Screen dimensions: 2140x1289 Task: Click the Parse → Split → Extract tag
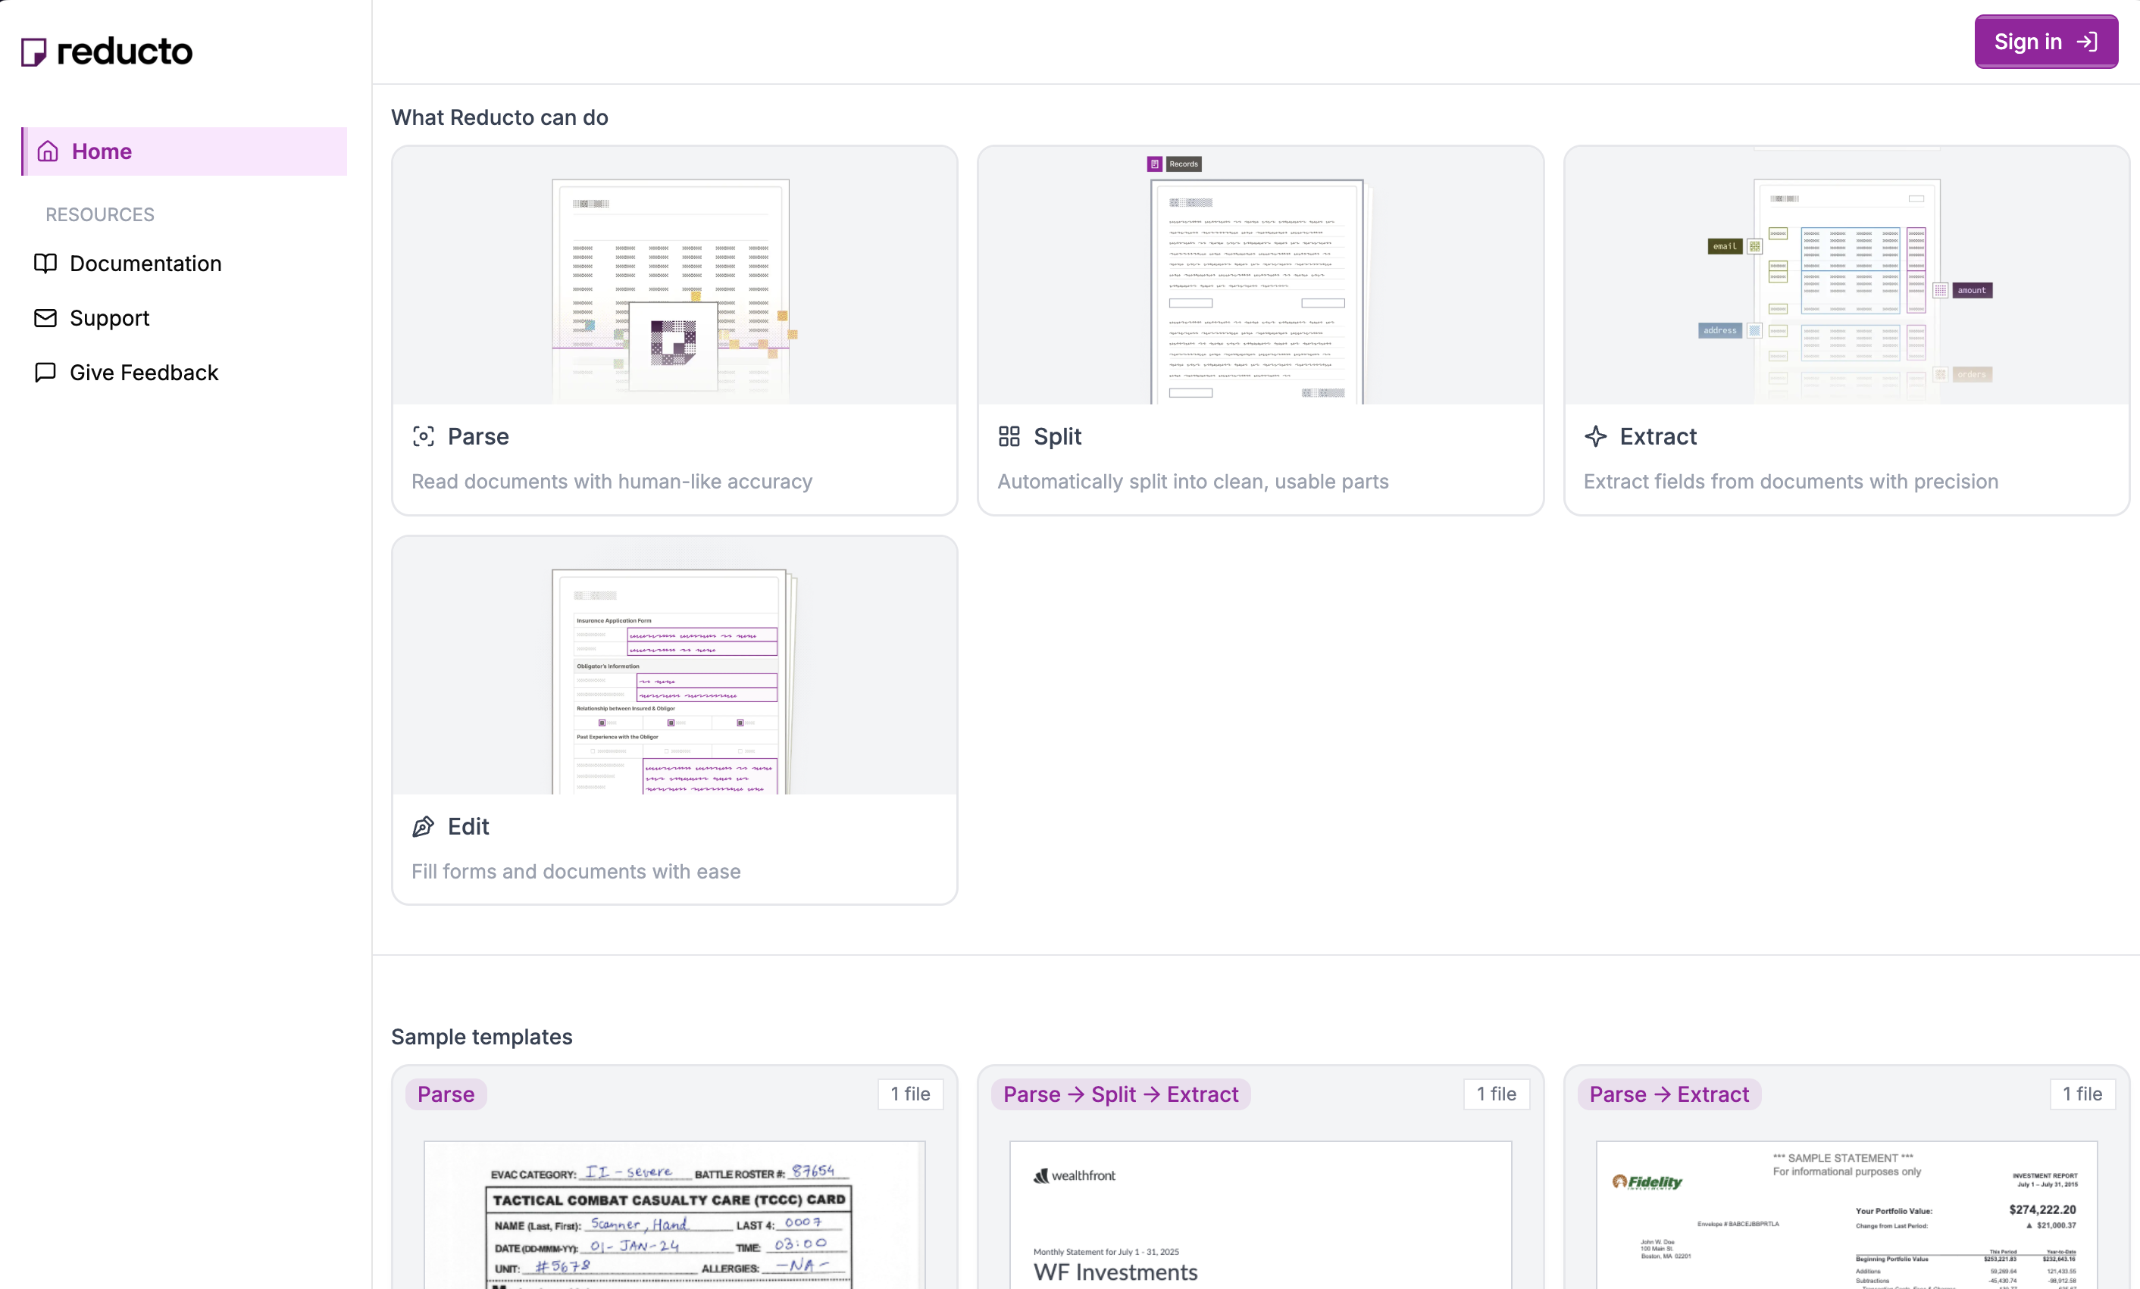(1120, 1094)
